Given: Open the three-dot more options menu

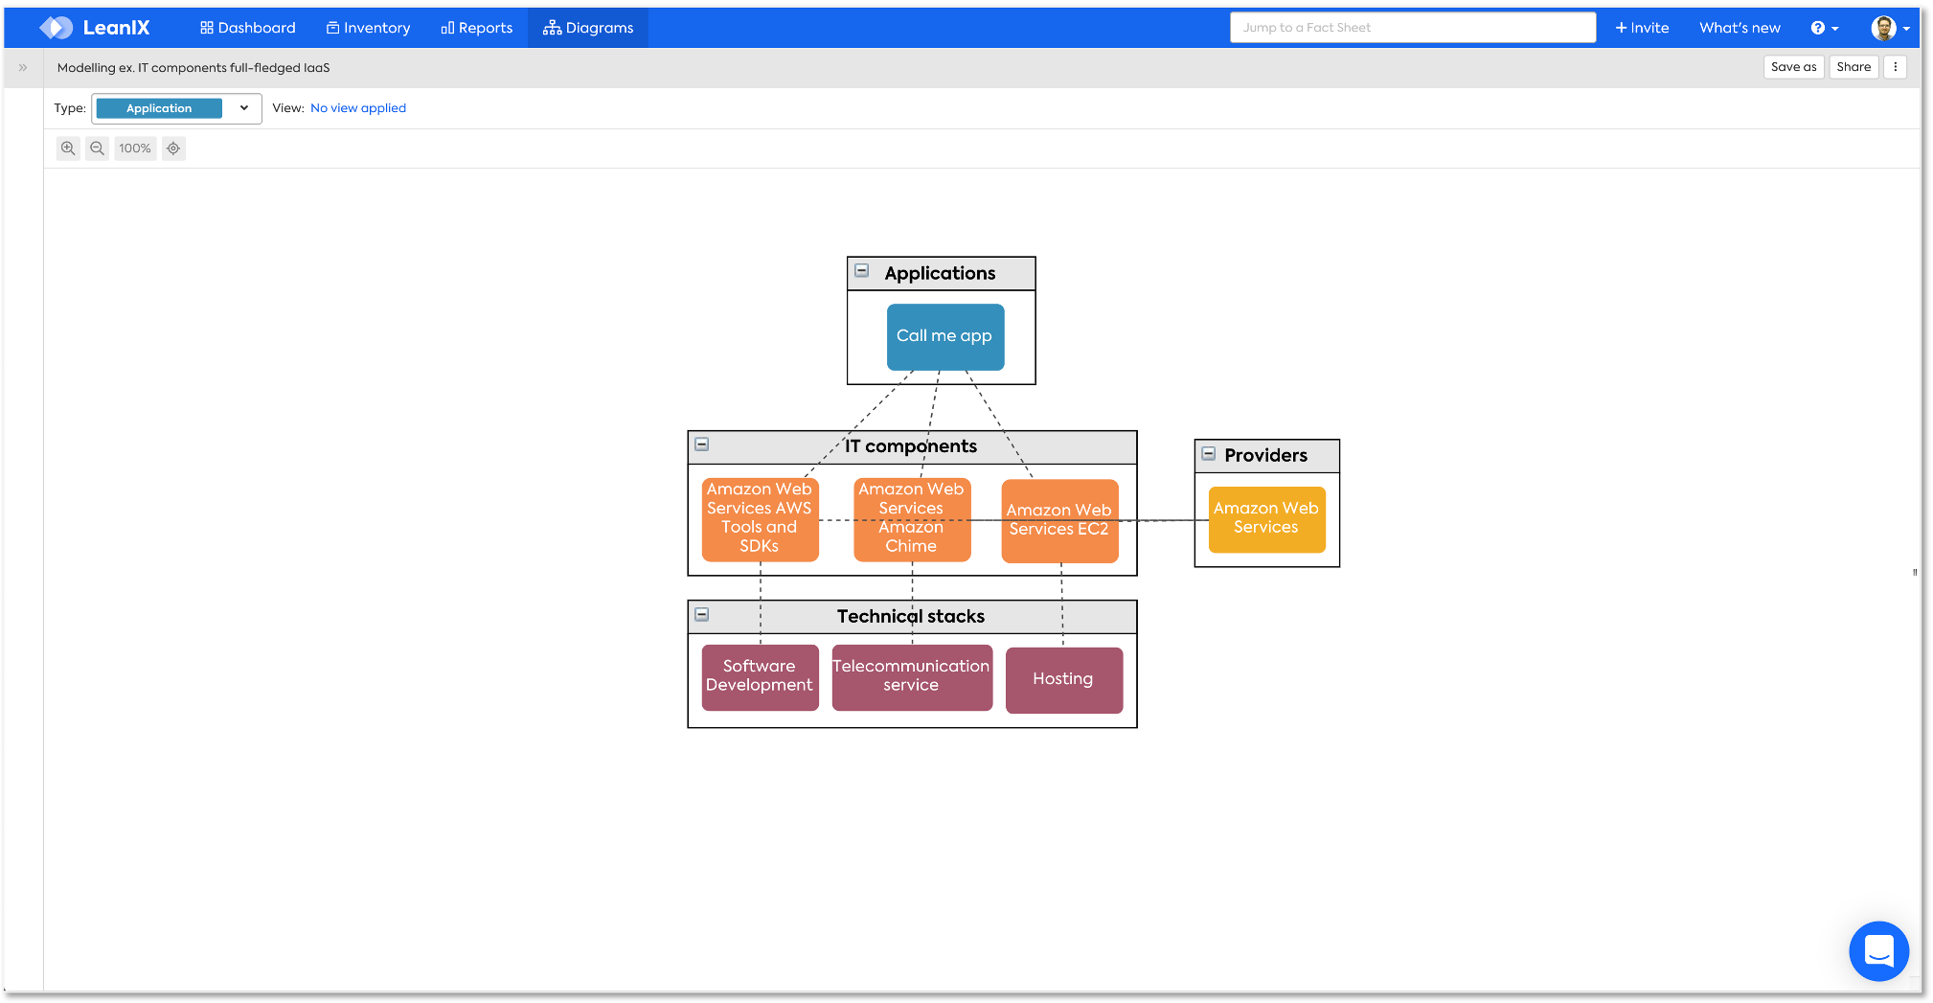Looking at the screenshot, I should 1895,67.
